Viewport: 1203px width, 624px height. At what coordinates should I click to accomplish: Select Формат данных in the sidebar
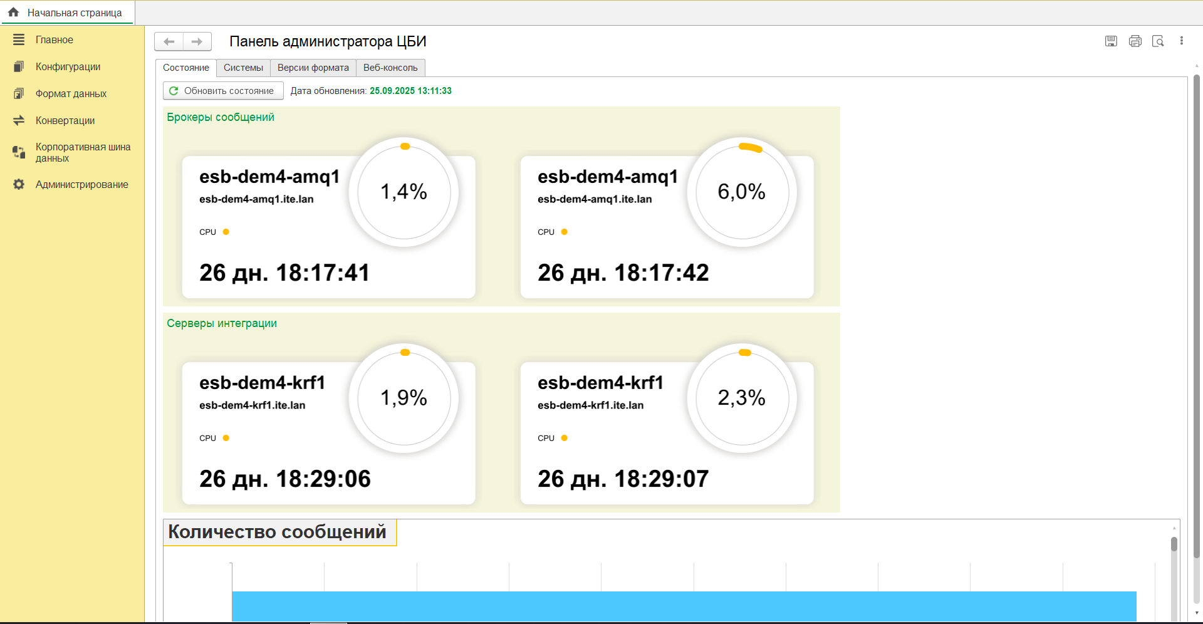pos(71,93)
